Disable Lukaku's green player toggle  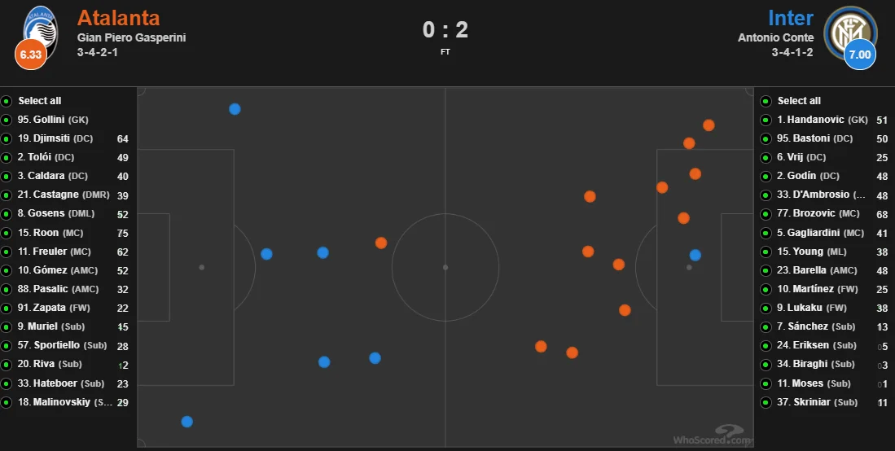(766, 309)
